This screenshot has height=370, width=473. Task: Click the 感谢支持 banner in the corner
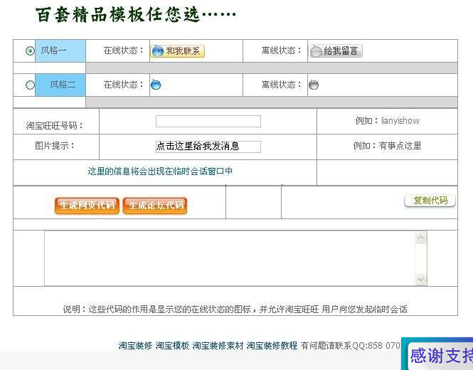click(437, 354)
